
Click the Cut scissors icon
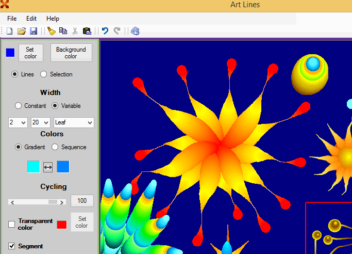[75, 31]
